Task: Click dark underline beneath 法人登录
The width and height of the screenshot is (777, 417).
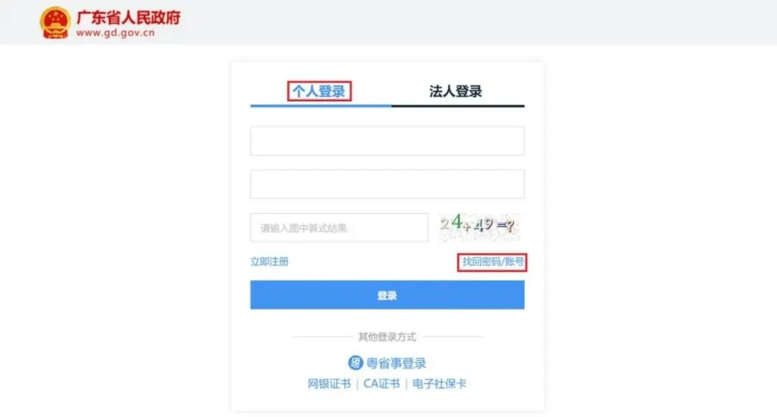Action: tap(458, 106)
